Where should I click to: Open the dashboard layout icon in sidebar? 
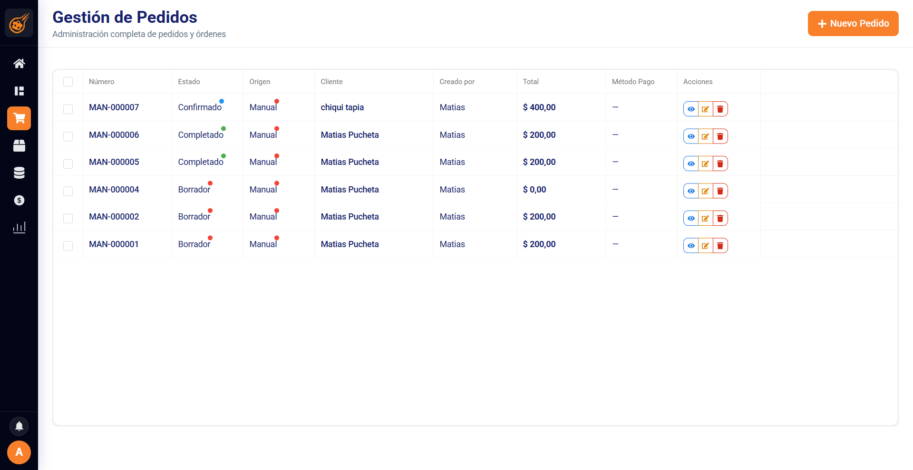[19, 91]
